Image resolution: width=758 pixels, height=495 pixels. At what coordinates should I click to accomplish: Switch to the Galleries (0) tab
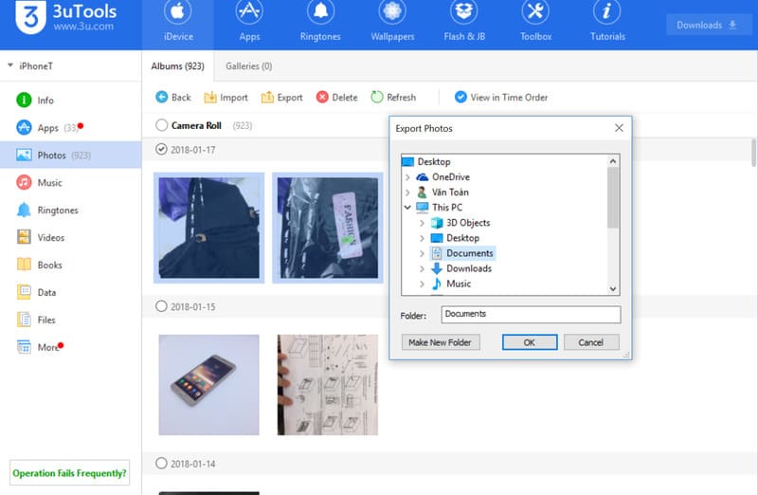click(x=248, y=66)
